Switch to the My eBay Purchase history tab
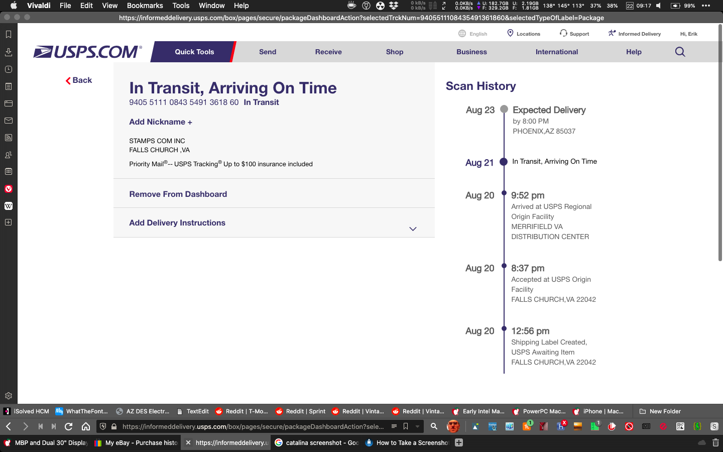 [136, 442]
